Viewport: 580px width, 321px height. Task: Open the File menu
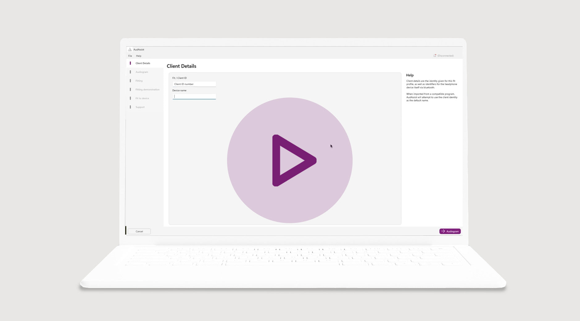pyautogui.click(x=130, y=56)
